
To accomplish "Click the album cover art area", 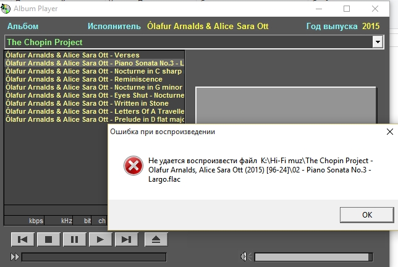I will pos(286,105).
